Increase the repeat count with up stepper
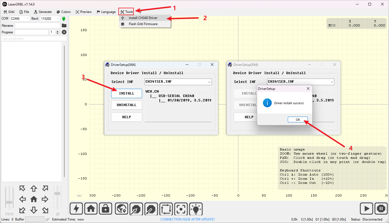 (57, 31)
